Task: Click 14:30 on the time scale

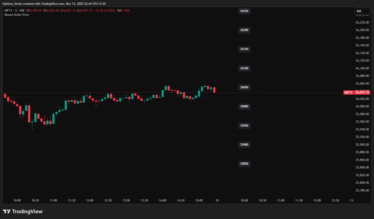Action: [181, 200]
